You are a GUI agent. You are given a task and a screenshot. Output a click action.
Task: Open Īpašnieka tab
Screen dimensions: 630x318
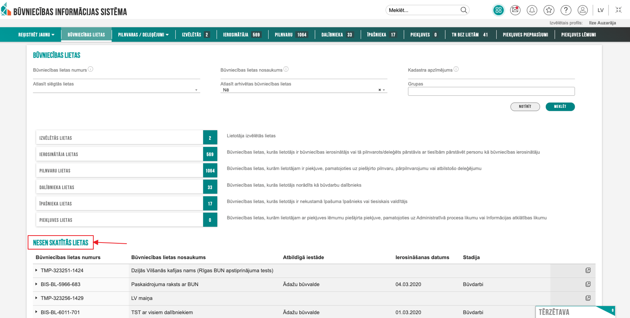[382, 35]
